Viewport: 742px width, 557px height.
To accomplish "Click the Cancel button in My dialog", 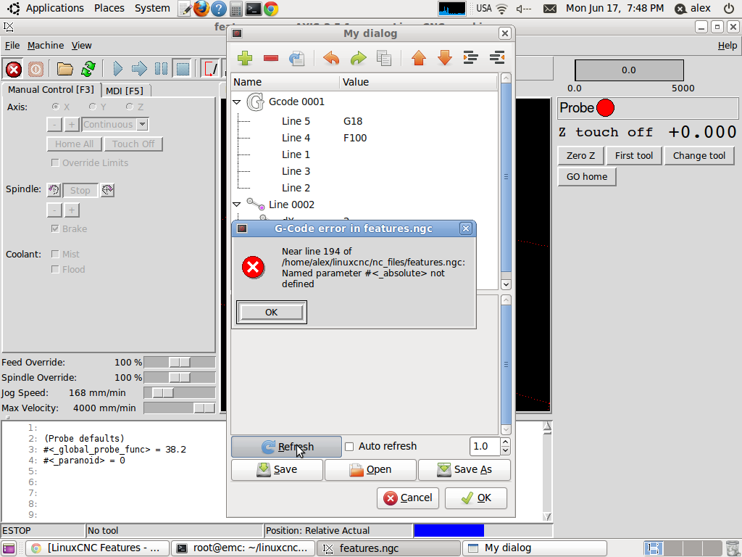I will [408, 498].
